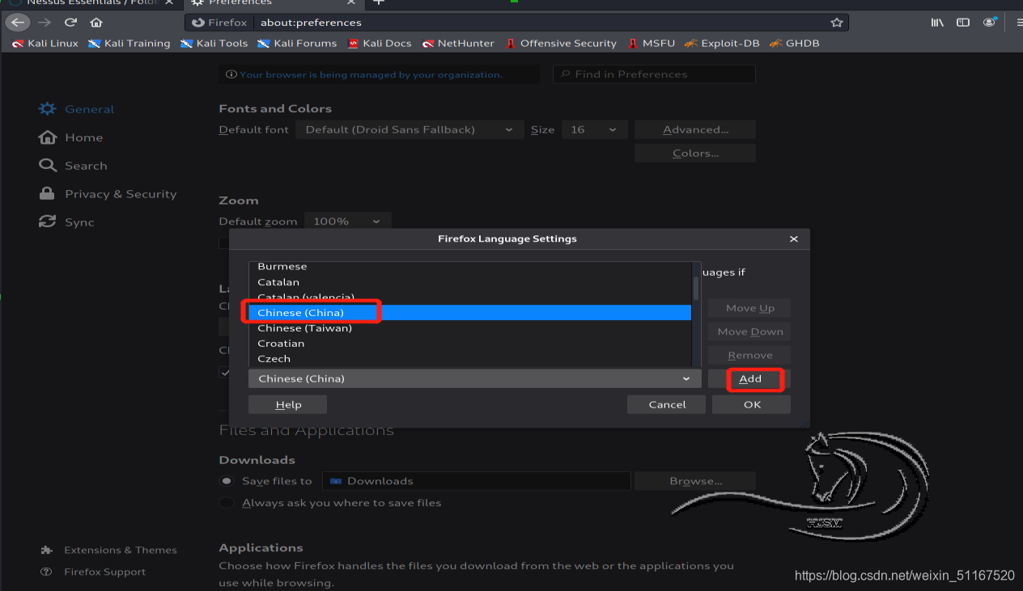The image size is (1023, 591).
Task: Click the Advanced fonts button
Action: coord(695,129)
